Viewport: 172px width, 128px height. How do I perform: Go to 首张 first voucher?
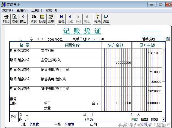tap(61, 19)
